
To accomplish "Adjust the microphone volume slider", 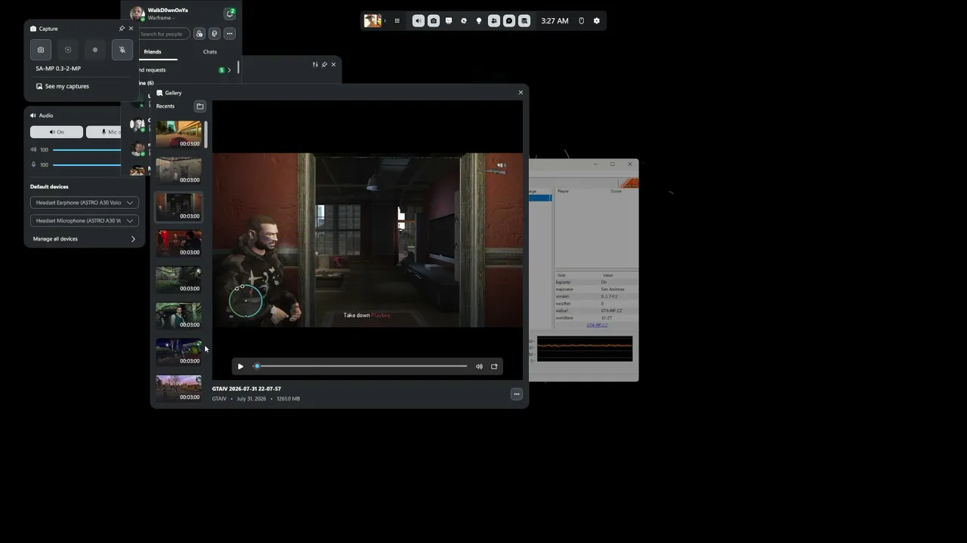I will [86, 164].
